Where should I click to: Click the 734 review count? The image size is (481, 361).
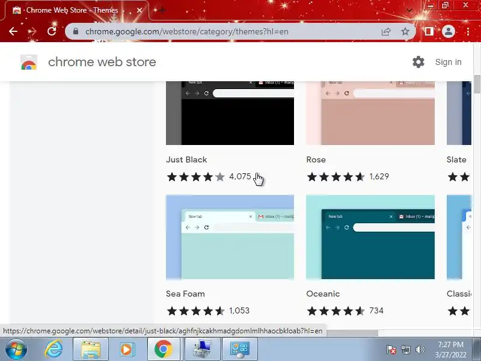pos(376,310)
